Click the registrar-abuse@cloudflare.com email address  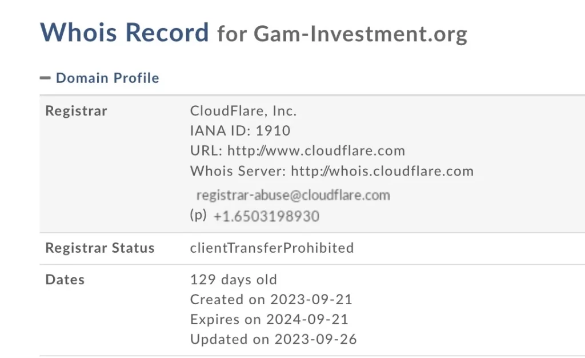pos(293,195)
